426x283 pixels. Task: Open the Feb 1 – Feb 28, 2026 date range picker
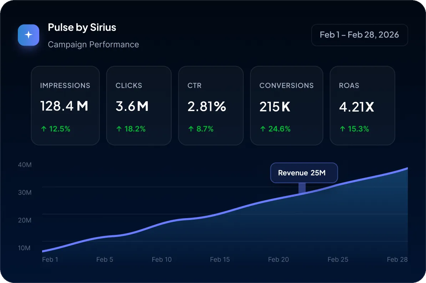(359, 35)
